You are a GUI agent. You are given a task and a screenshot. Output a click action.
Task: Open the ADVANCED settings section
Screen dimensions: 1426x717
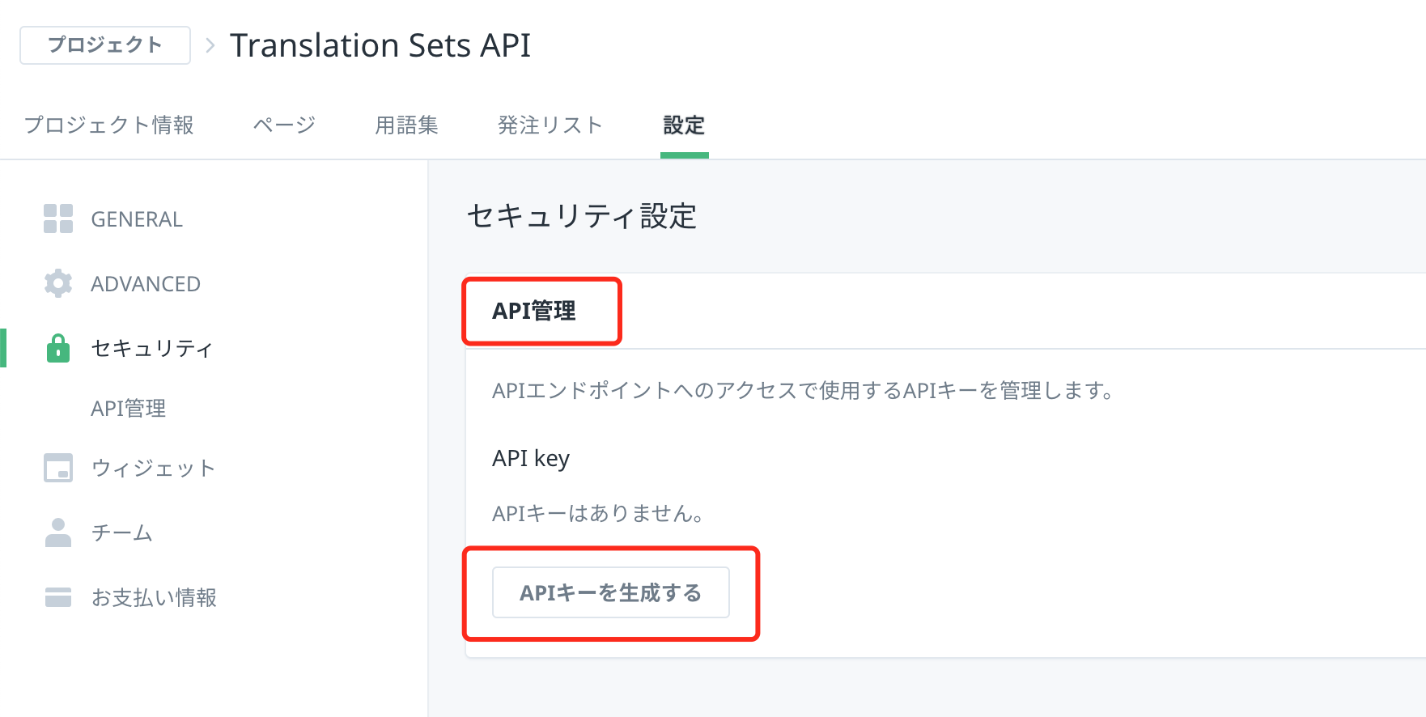146,284
